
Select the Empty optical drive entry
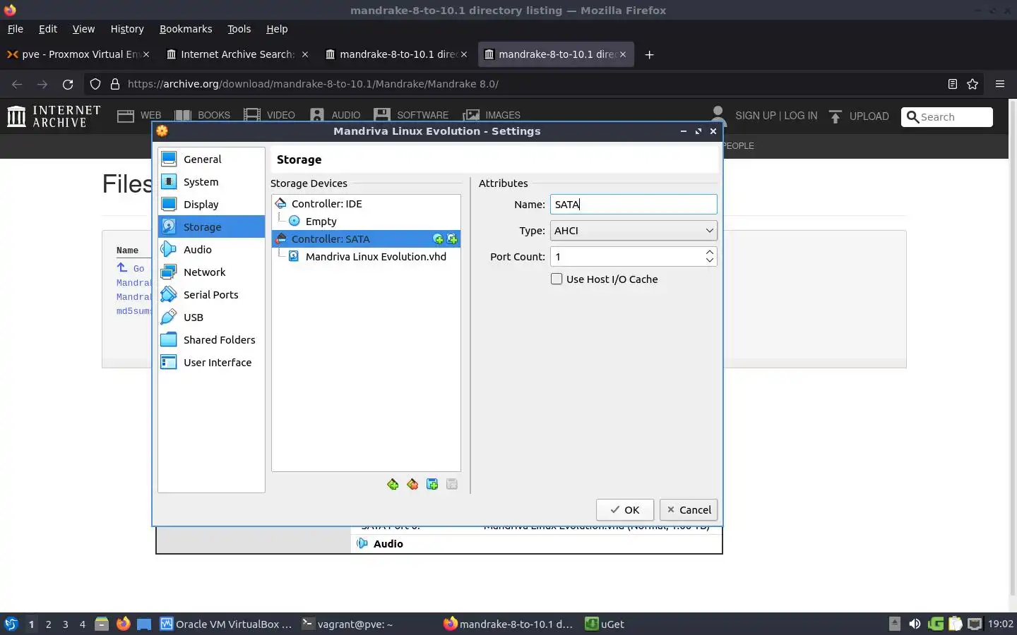366,222
